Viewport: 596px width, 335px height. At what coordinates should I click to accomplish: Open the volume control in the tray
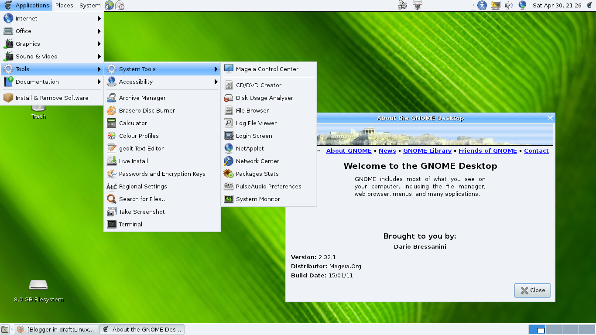tap(509, 5)
